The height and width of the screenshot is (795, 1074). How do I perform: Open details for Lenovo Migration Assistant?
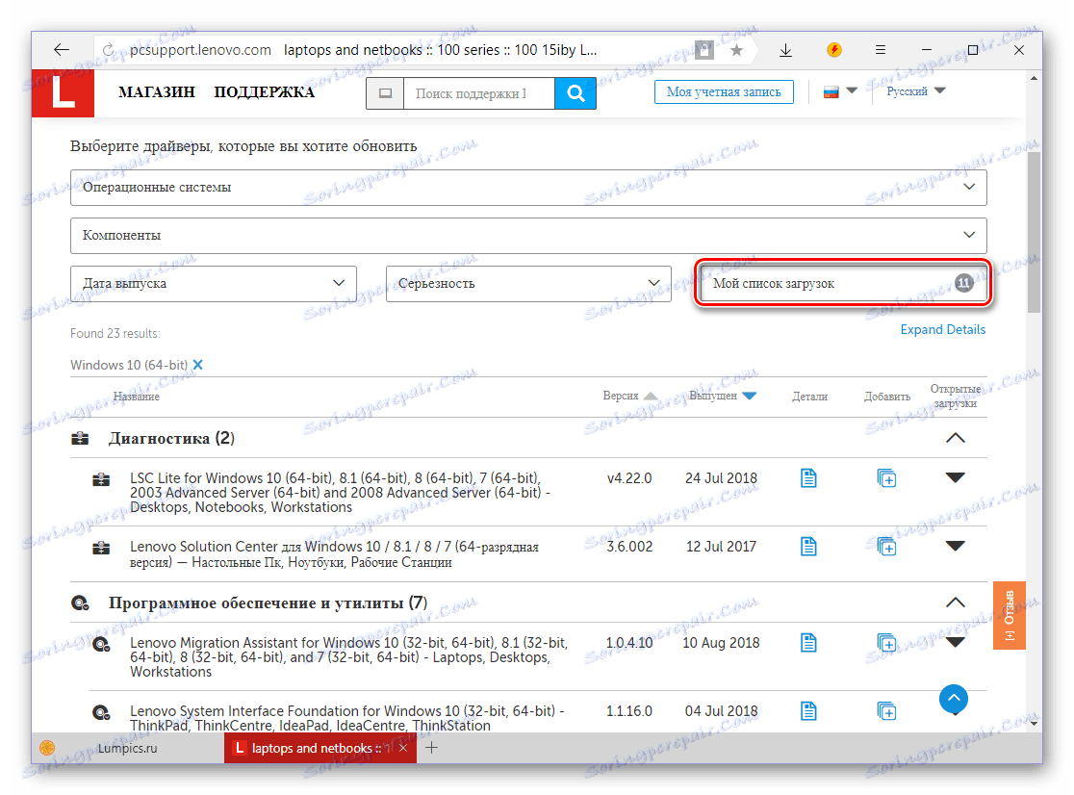[808, 642]
